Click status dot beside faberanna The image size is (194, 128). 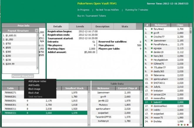point(152,75)
